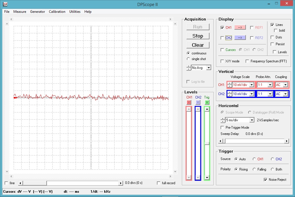Click the averaging spinner next to No Avg
Screen dimensions: 295x197
coord(189,68)
